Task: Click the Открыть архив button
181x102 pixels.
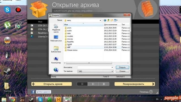Action: pyautogui.click(x=51, y=84)
